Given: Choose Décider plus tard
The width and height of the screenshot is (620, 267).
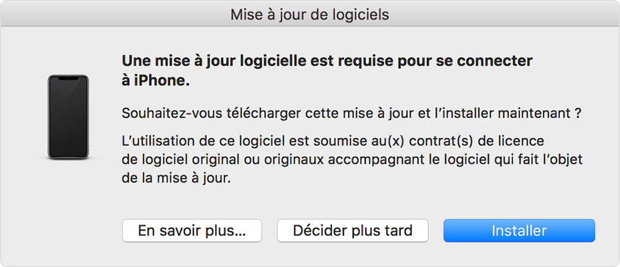Looking at the screenshot, I should (352, 230).
